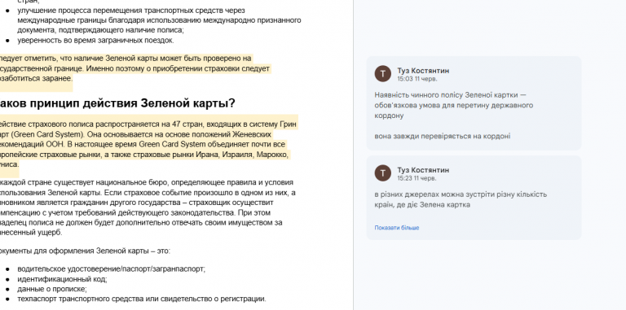Viewport: 626px width, 310px height.
Task: Click bullet about улучшение процесса перемещения транспортных средств
Action: pos(159,20)
